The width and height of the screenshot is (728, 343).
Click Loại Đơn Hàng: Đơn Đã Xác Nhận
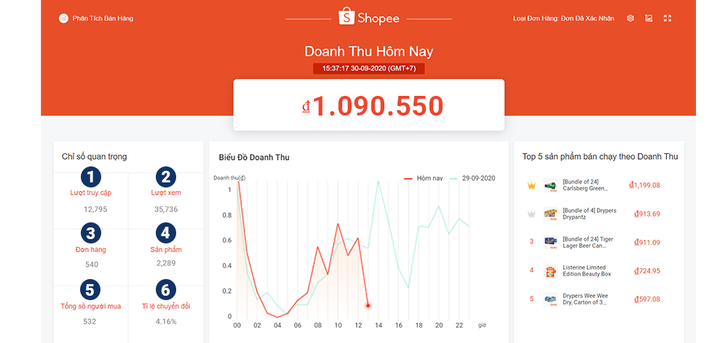coord(563,19)
